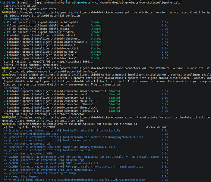
Task: Click 'transferring dockerfile: 306B' line
Action: tap(86, 134)
